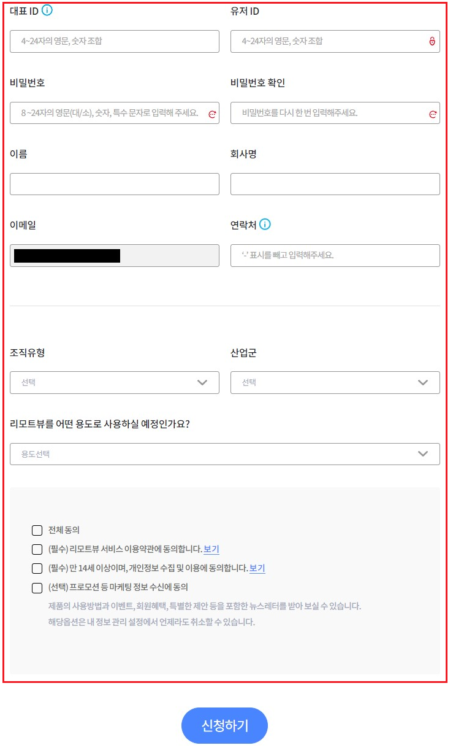Expand the 산업군 selection dropdown
Screen dimensions: 453x748
click(335, 382)
